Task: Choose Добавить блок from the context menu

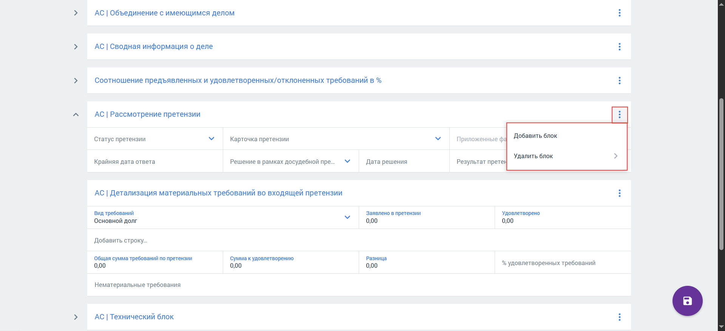Action: pyautogui.click(x=566, y=136)
